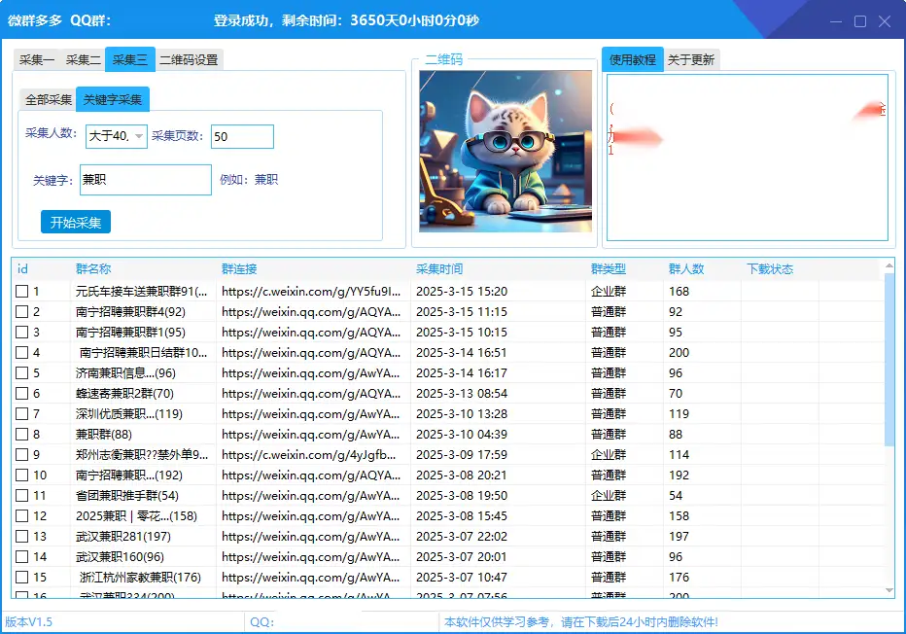This screenshot has width=906, height=634.
Task: Click the 采集页数 input field
Action: coord(242,137)
